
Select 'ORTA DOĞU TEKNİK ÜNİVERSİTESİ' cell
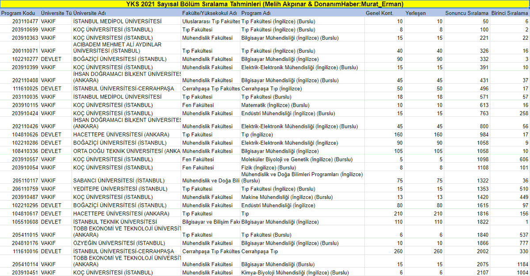point(126,151)
